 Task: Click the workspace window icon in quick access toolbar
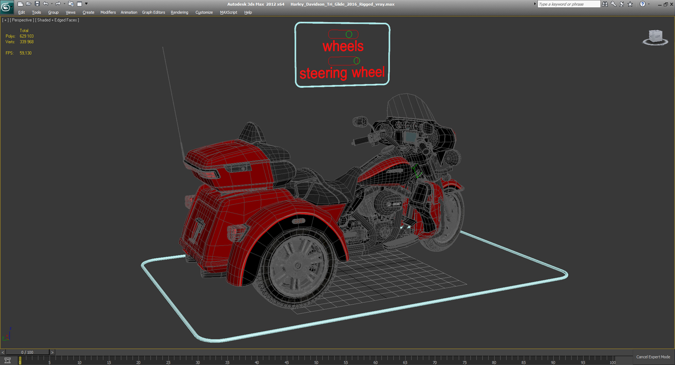(79, 4)
